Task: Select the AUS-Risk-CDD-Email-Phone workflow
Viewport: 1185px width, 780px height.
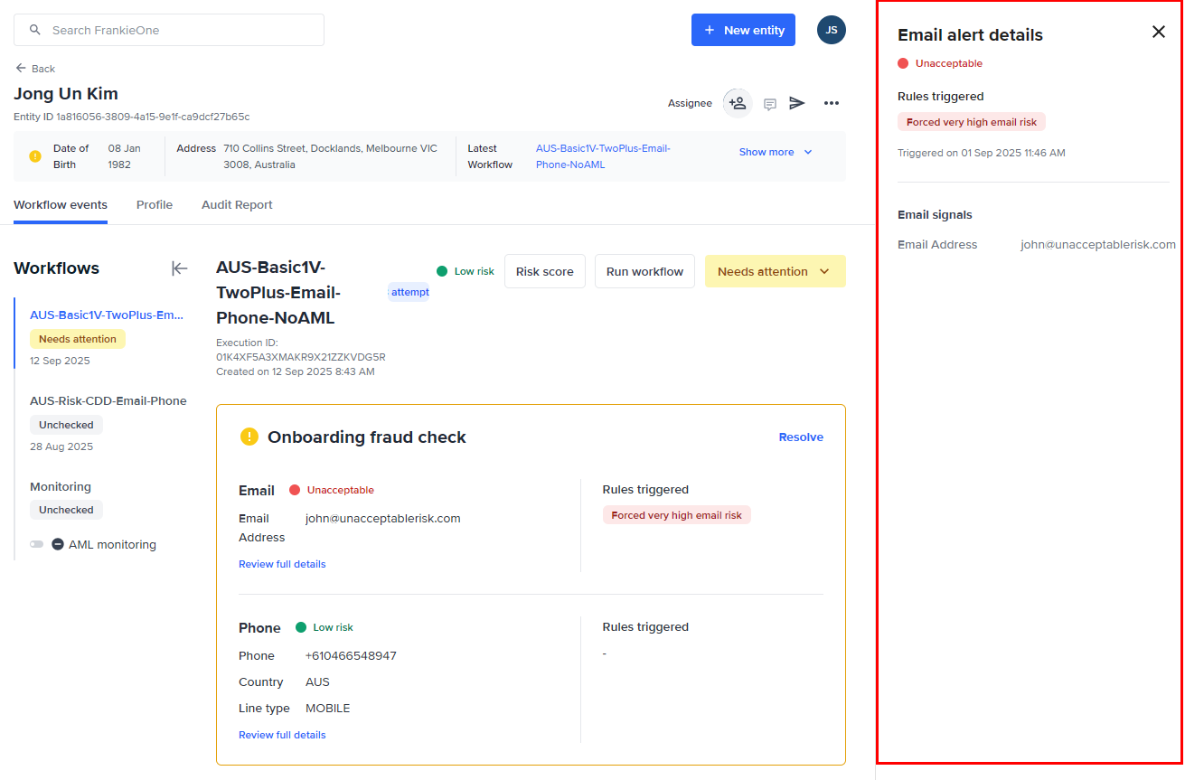Action: point(108,400)
